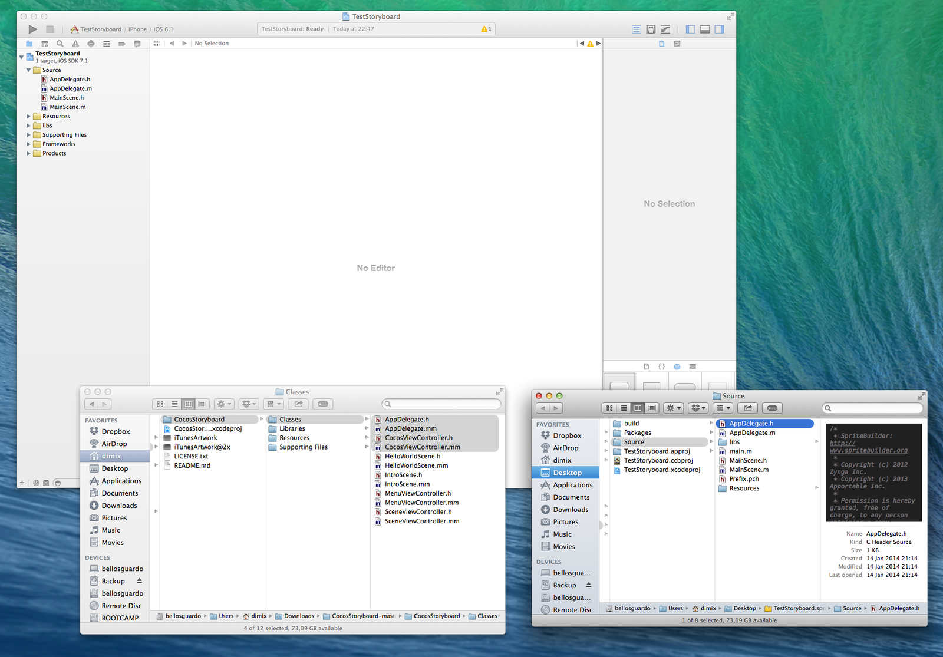
Task: Open the File Template library tab
Action: coord(646,367)
